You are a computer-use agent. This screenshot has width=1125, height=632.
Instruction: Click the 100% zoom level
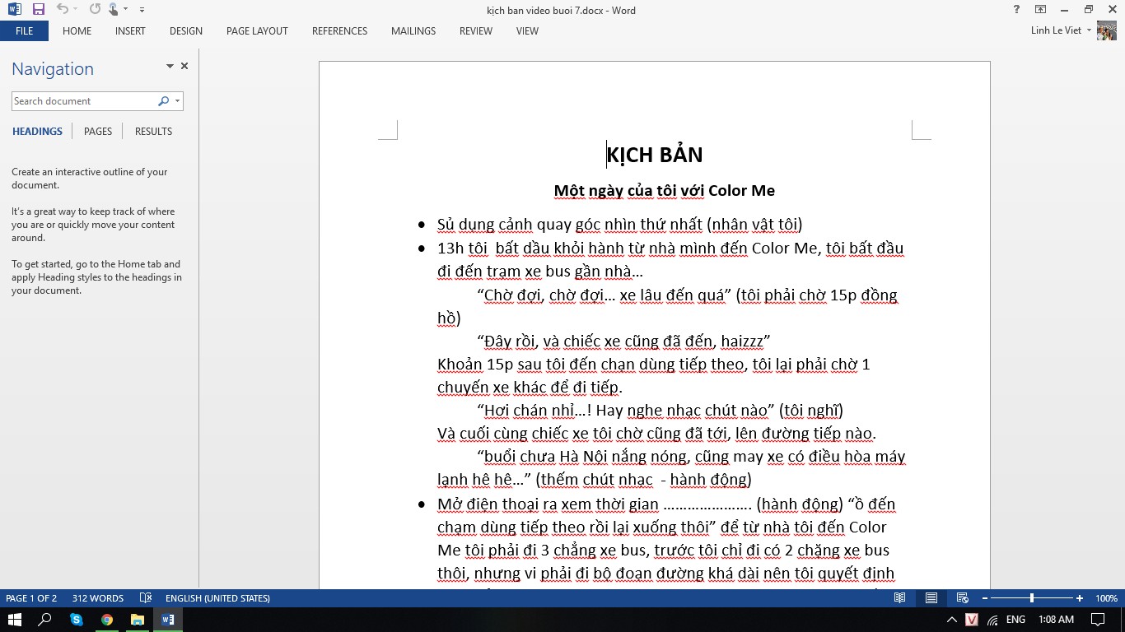click(1106, 598)
